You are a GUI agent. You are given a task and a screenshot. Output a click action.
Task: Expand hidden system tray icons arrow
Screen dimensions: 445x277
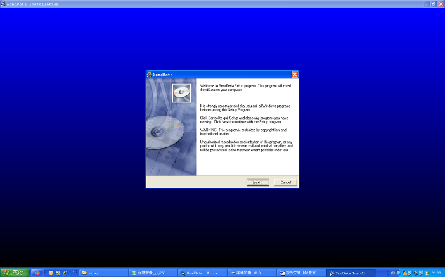pyautogui.click(x=399, y=273)
